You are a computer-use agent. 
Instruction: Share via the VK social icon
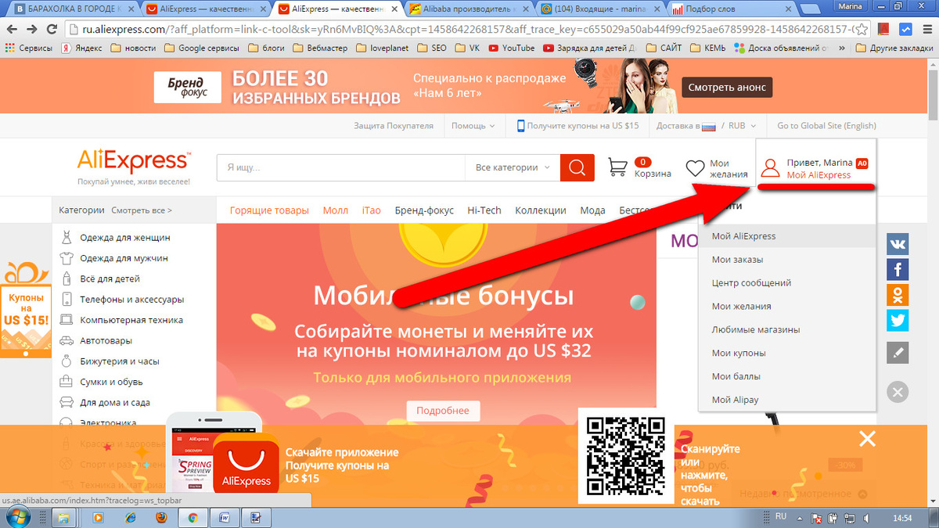tap(898, 244)
